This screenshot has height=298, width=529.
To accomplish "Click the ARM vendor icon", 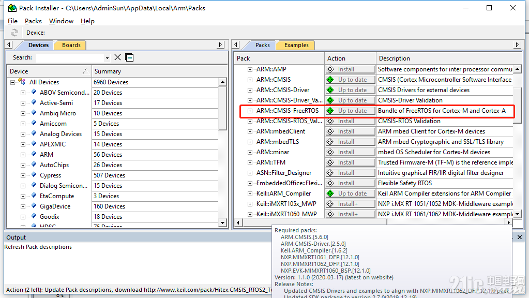I will tap(34, 155).
